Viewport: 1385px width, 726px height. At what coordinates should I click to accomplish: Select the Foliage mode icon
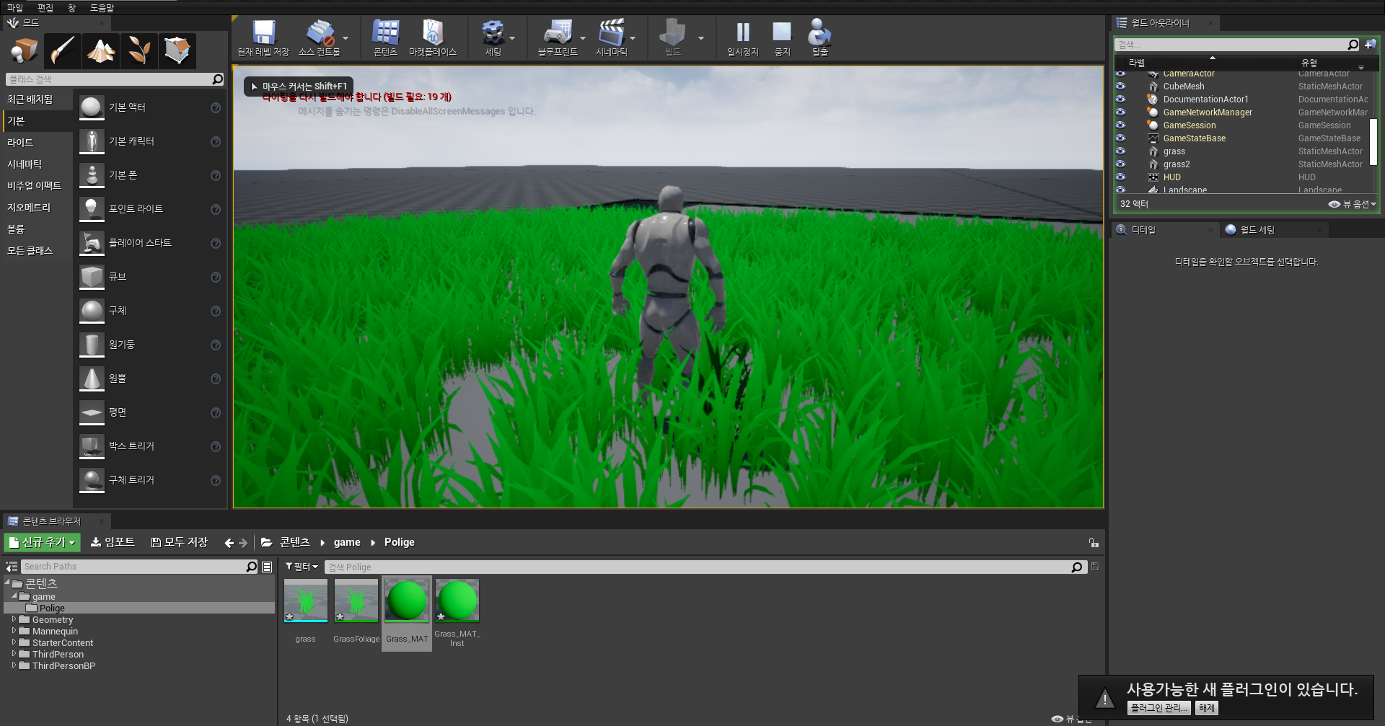click(138, 50)
